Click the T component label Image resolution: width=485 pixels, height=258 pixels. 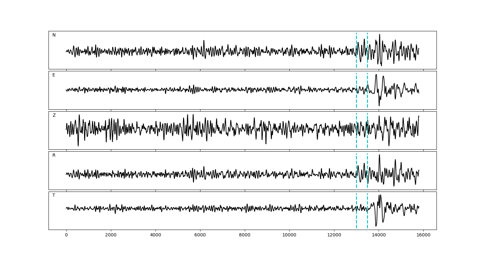pyautogui.click(x=54, y=195)
